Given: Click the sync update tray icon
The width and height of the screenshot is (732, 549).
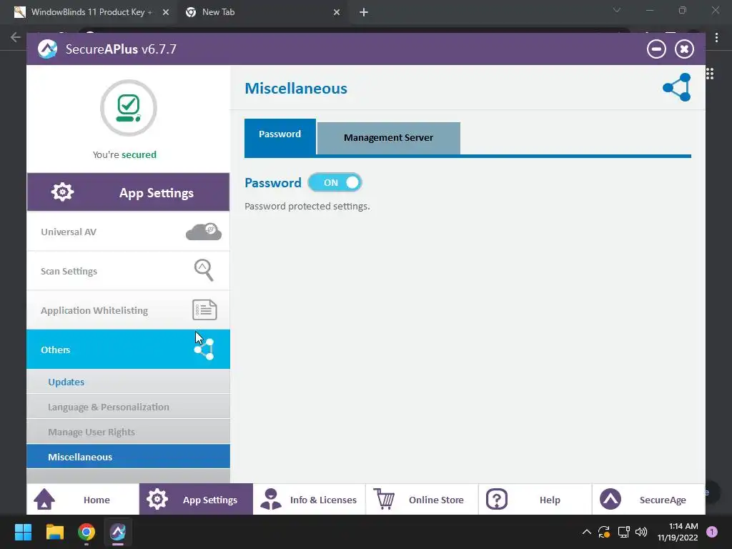Looking at the screenshot, I should 604,532.
